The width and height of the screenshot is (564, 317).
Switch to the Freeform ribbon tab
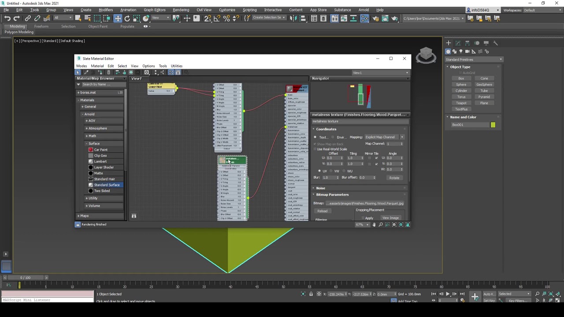point(41,26)
